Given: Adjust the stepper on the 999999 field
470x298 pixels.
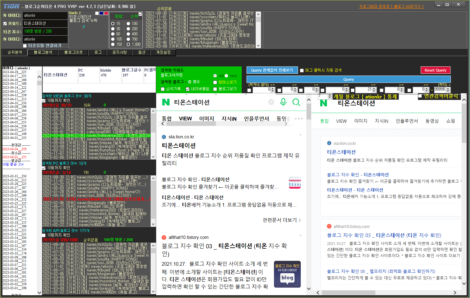Looking at the screenshot, I should coord(448,90).
